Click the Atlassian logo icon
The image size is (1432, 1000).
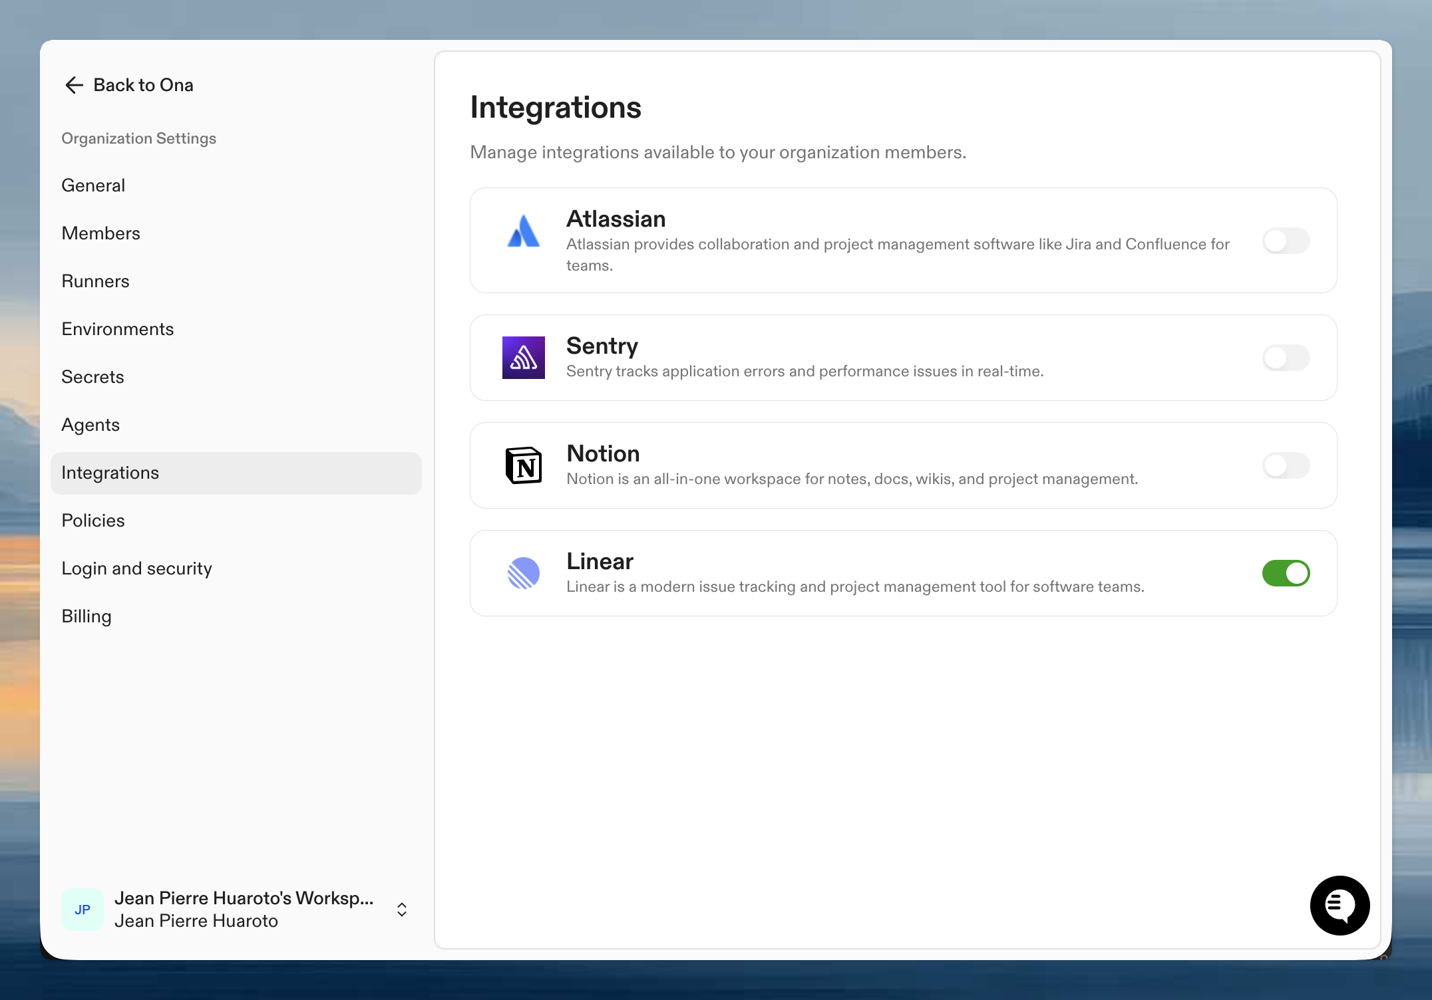click(x=524, y=232)
